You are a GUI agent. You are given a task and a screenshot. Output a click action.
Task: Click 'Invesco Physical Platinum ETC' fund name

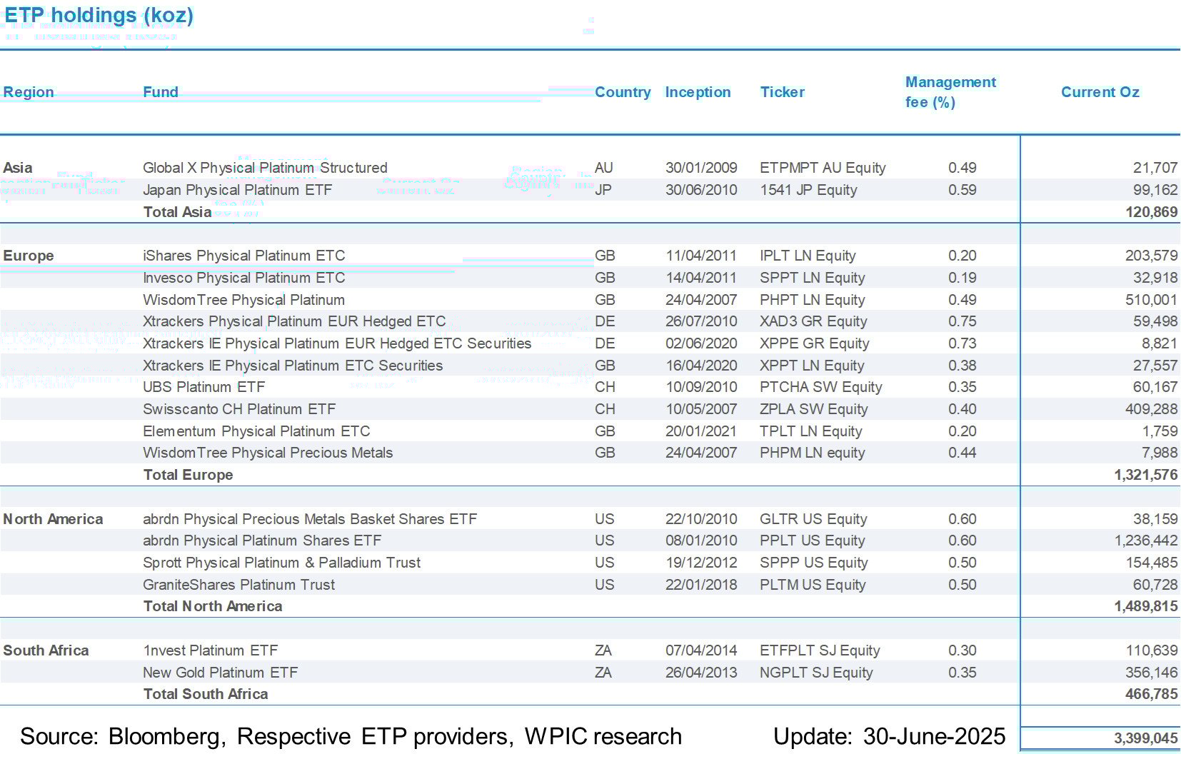(243, 278)
